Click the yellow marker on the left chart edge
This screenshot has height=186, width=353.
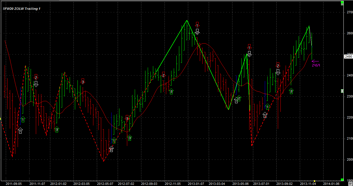click(1, 118)
